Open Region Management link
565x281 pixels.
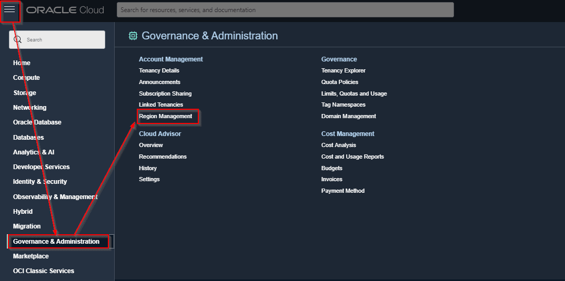[x=166, y=116]
